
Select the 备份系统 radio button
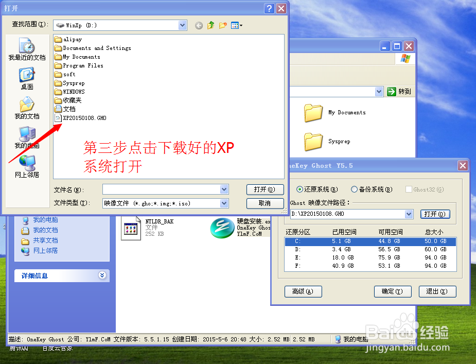click(x=354, y=189)
